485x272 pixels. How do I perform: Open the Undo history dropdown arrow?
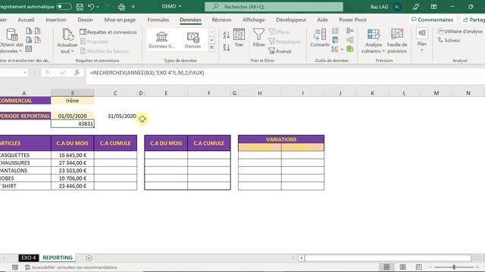point(98,7)
